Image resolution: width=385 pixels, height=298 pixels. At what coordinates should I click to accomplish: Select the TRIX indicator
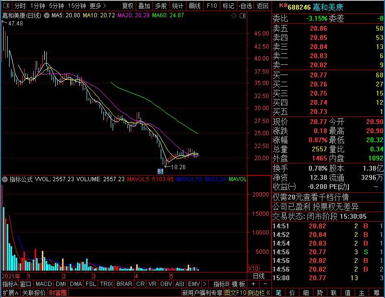point(106,284)
